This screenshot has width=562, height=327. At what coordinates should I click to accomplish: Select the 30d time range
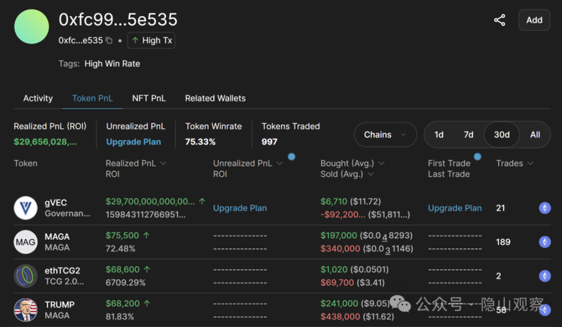click(x=501, y=135)
